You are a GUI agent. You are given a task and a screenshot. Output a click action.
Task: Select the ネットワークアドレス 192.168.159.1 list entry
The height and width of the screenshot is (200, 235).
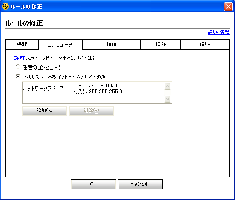(93, 89)
